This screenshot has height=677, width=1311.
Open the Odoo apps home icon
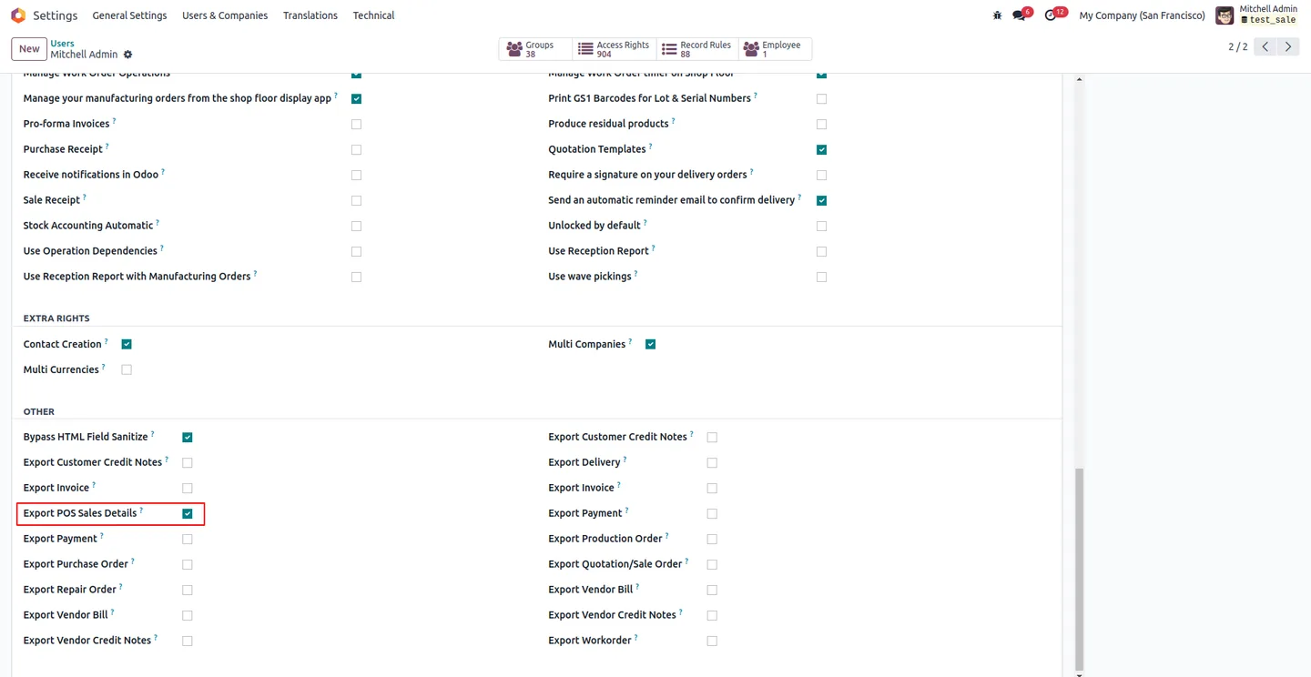pos(18,15)
